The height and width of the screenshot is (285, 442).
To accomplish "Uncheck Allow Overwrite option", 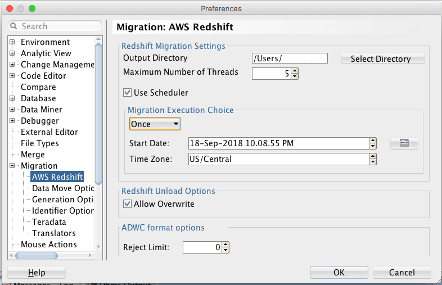I will tap(127, 203).
